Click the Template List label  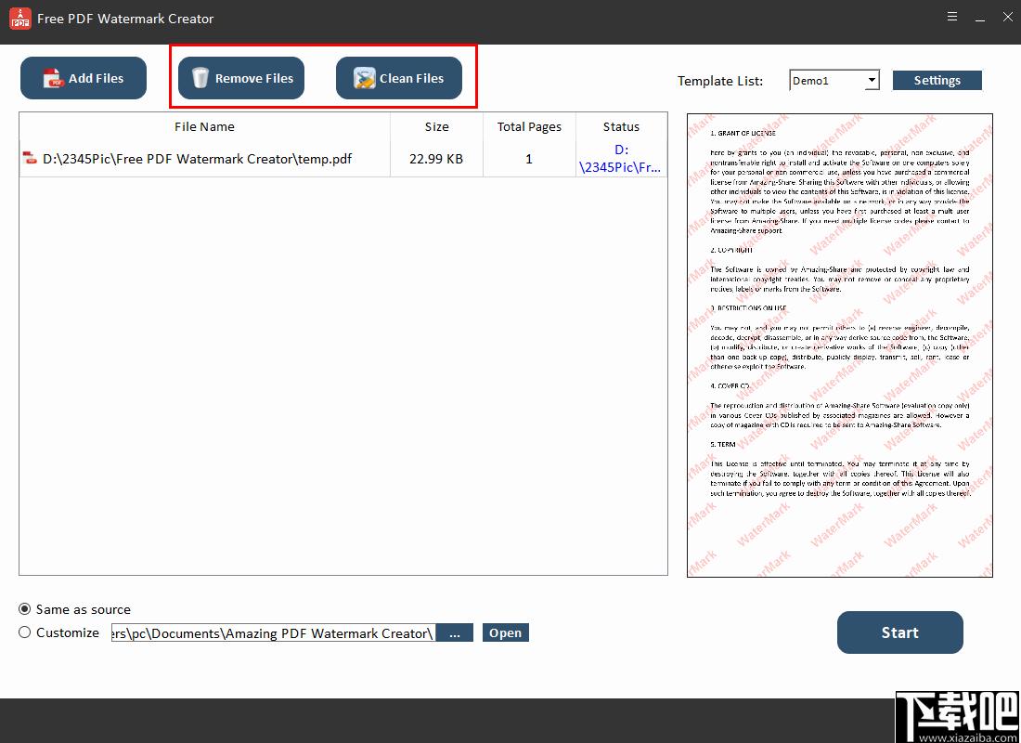720,81
